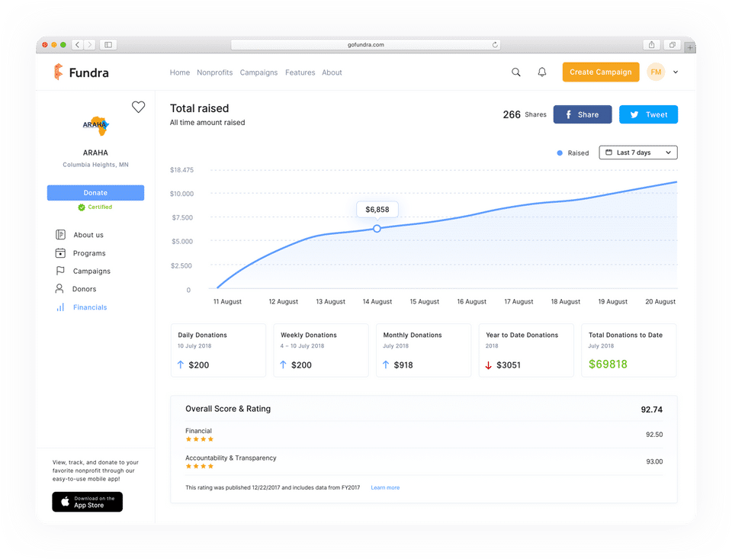The image size is (732, 559).
Task: Download on the App Store badge
Action: (x=87, y=502)
